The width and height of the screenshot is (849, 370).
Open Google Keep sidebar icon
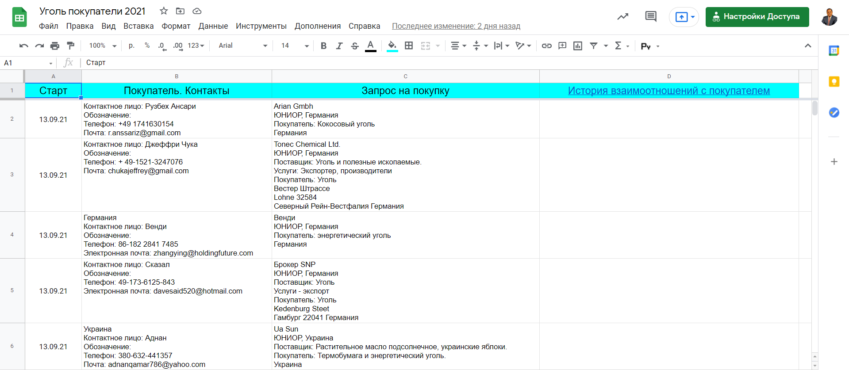(x=834, y=82)
